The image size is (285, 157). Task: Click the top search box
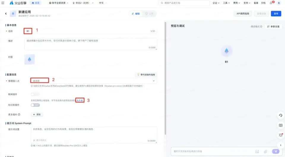pos(184,3)
